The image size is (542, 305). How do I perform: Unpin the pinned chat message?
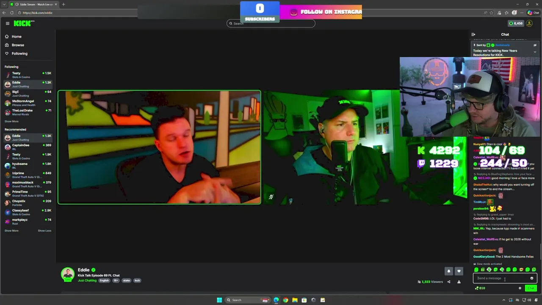[535, 45]
